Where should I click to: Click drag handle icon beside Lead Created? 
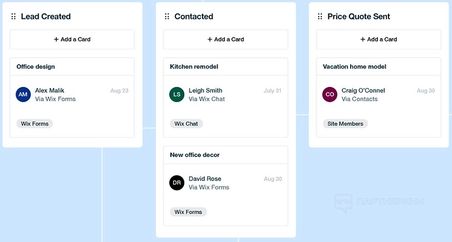13,17
